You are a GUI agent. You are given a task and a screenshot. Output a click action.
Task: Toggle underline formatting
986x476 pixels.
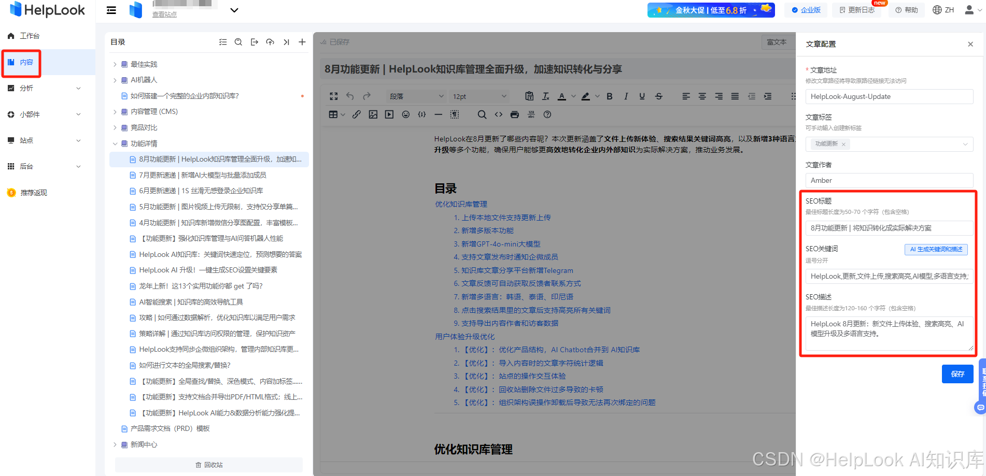(642, 96)
